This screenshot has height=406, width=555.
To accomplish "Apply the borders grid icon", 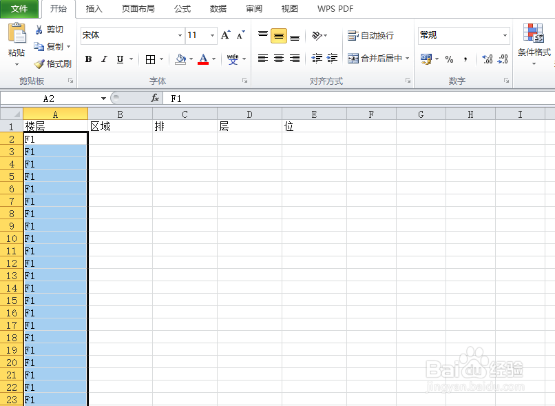I will (x=150, y=59).
